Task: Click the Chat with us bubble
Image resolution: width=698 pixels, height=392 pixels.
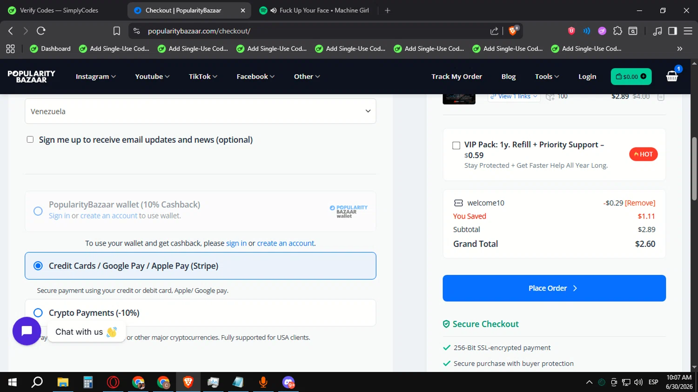Action: 86,332
